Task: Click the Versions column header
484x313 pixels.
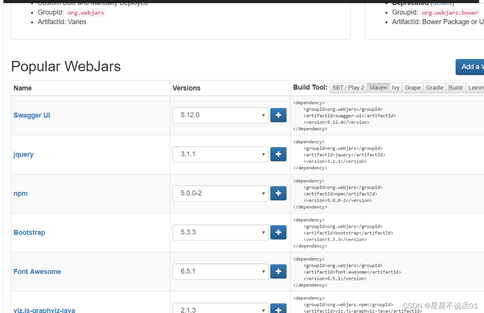Action: pos(186,88)
